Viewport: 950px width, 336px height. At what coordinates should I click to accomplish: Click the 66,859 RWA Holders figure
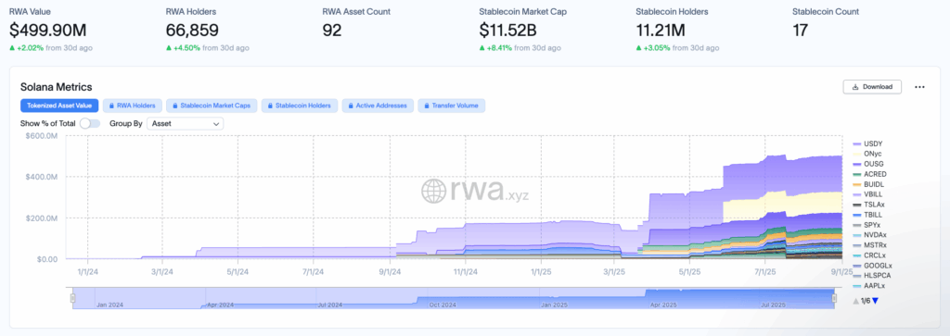coord(192,30)
